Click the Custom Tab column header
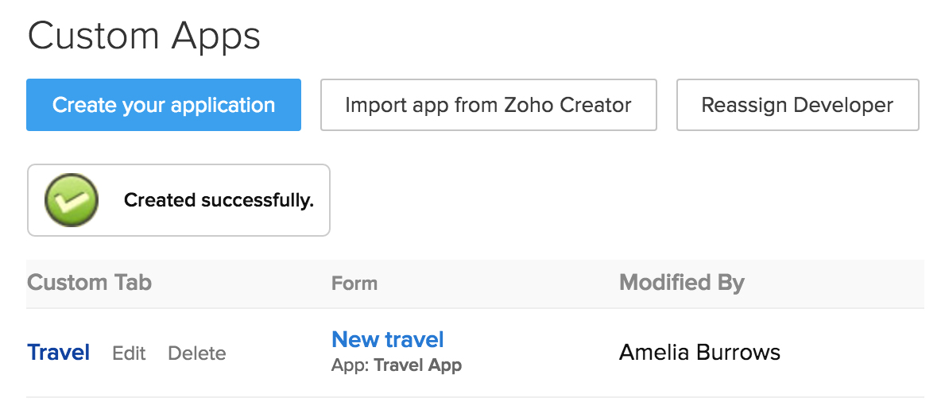Screen dimensions: 945x417 (x=89, y=283)
